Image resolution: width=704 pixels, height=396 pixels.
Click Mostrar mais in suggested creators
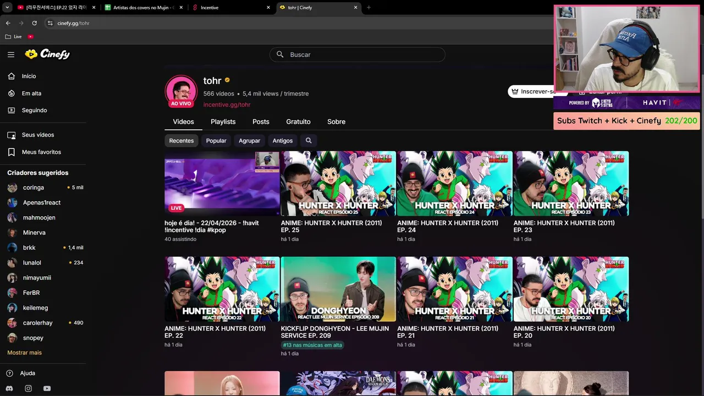click(x=24, y=353)
